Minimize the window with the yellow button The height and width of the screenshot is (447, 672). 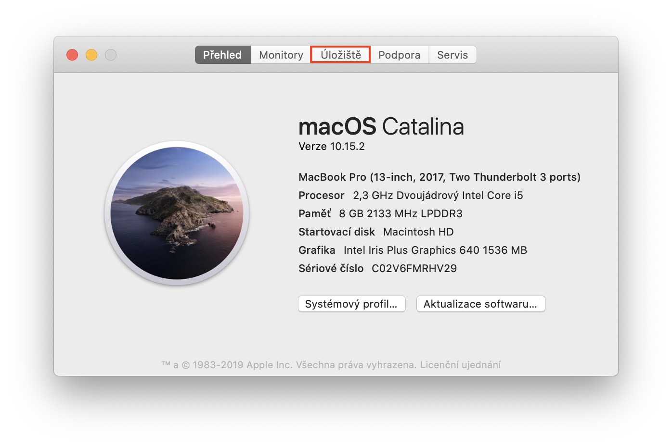(91, 55)
